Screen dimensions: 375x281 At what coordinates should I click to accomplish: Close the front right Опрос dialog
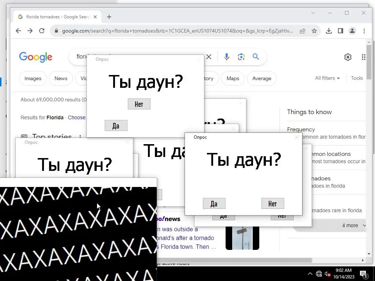[x=297, y=138]
